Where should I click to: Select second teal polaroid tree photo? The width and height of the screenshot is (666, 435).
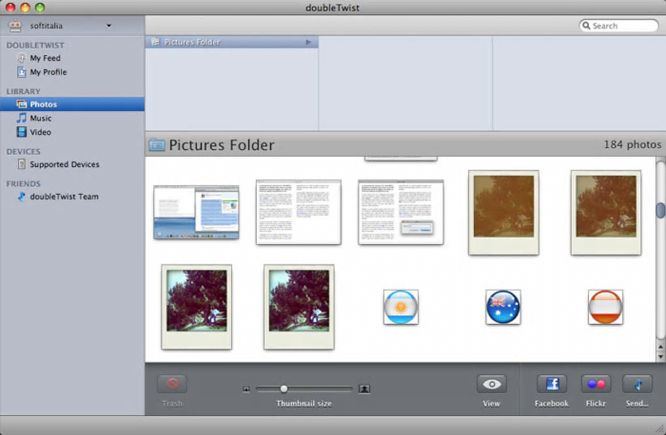298,307
